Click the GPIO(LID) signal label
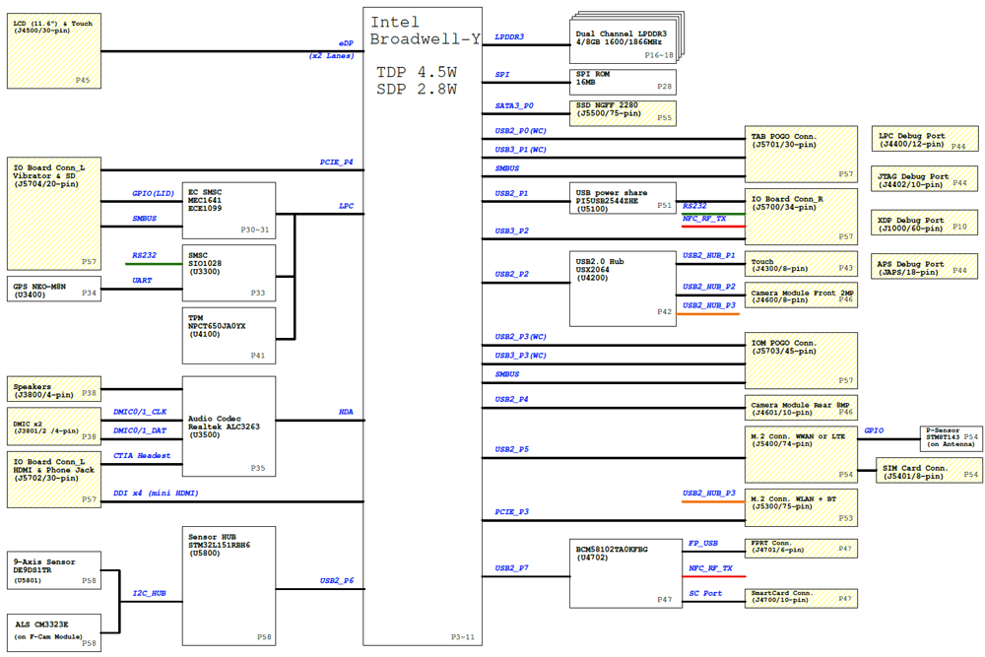The image size is (985, 657). (x=154, y=193)
